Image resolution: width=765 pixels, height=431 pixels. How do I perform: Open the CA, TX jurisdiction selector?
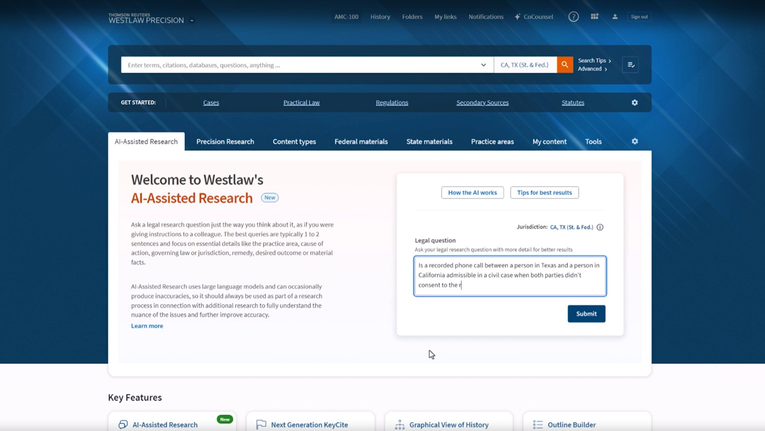coord(525,65)
